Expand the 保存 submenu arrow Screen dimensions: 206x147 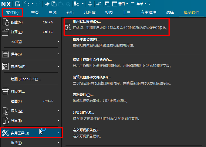pyautogui.click(x=58, y=54)
